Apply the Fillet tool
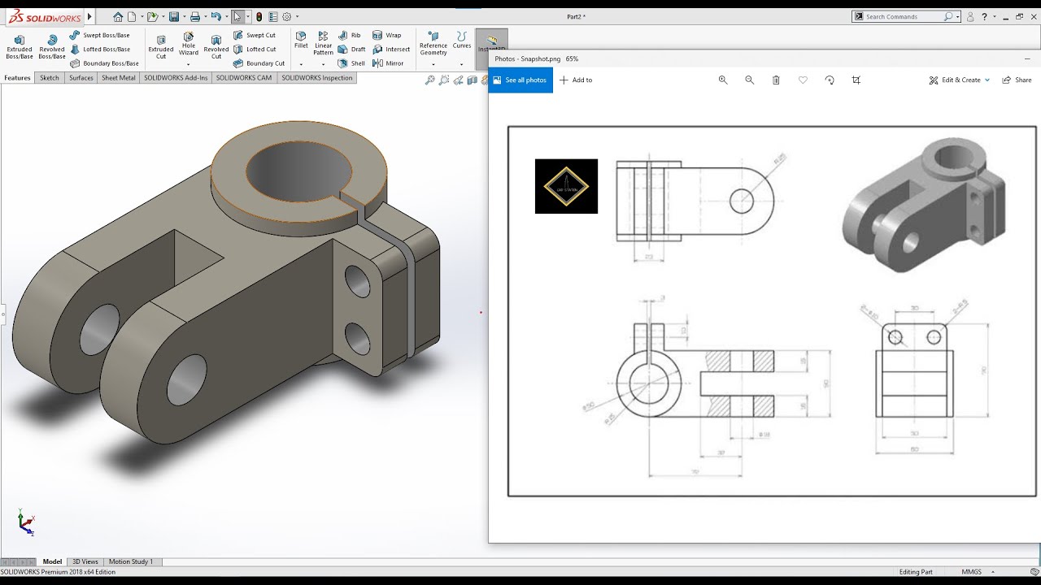Image resolution: width=1041 pixels, height=585 pixels. [301, 41]
